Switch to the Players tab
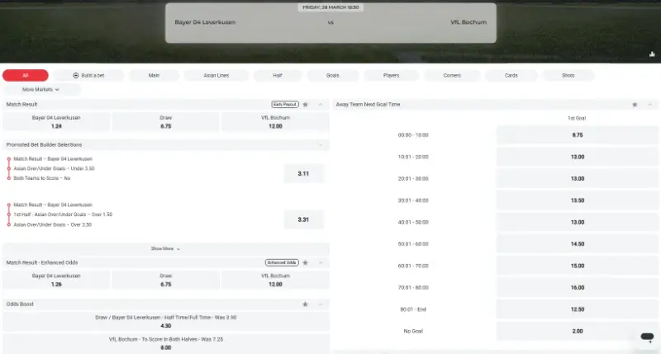 (391, 75)
